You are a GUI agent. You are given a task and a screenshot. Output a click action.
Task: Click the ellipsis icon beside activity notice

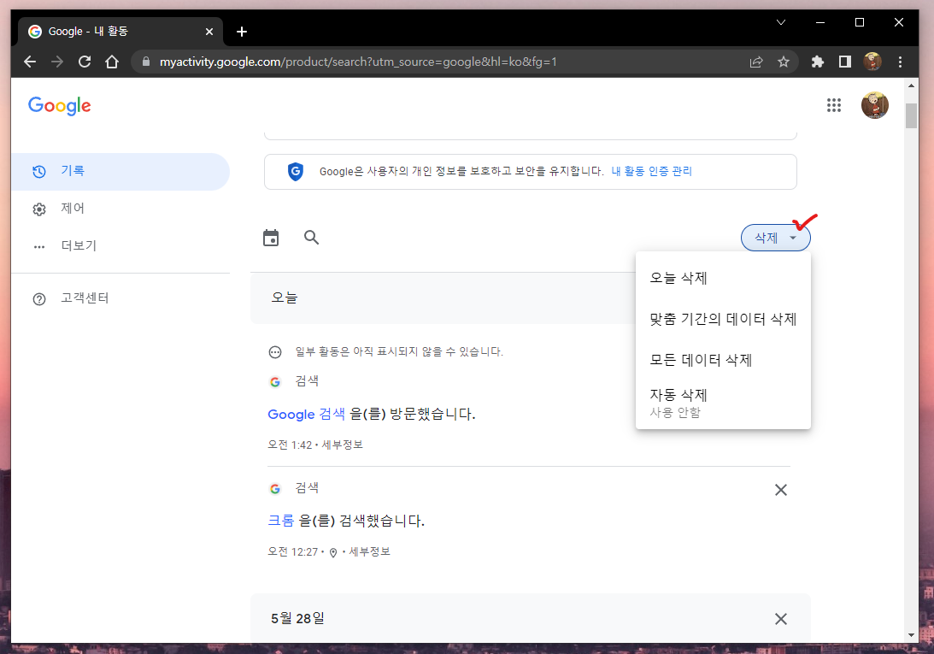[x=274, y=352]
